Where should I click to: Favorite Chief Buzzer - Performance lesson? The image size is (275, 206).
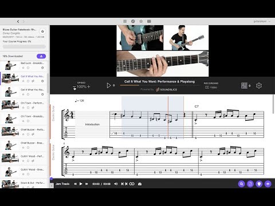point(23,134)
